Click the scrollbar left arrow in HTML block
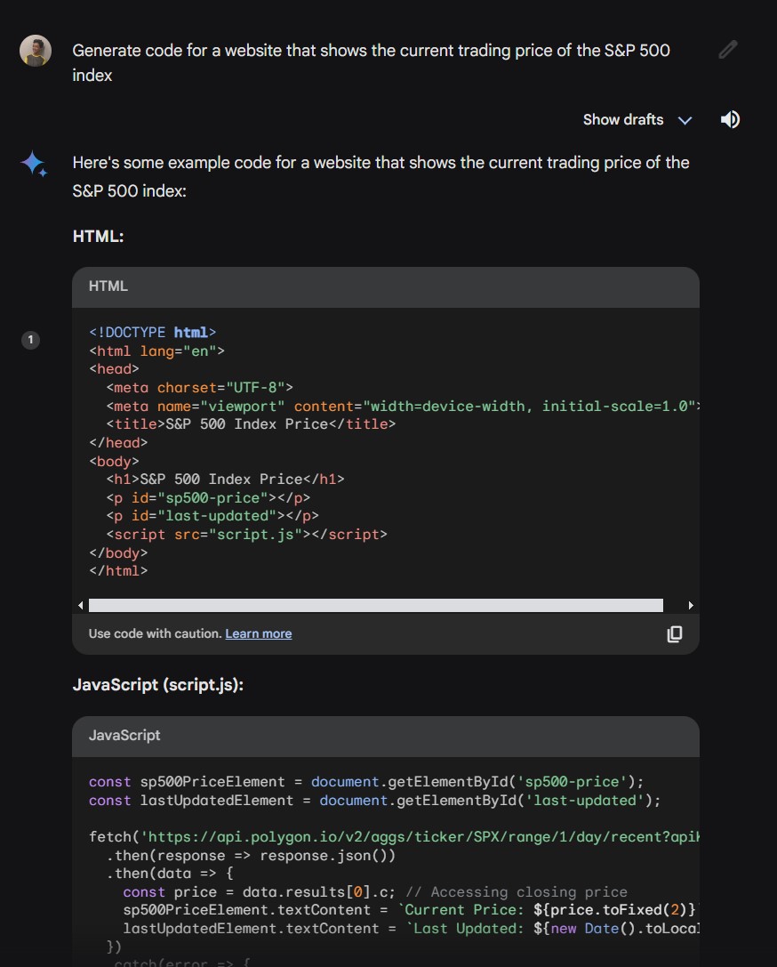The width and height of the screenshot is (777, 967). point(81,605)
